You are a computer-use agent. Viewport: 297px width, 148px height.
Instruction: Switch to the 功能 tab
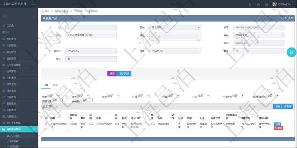click(x=55, y=85)
